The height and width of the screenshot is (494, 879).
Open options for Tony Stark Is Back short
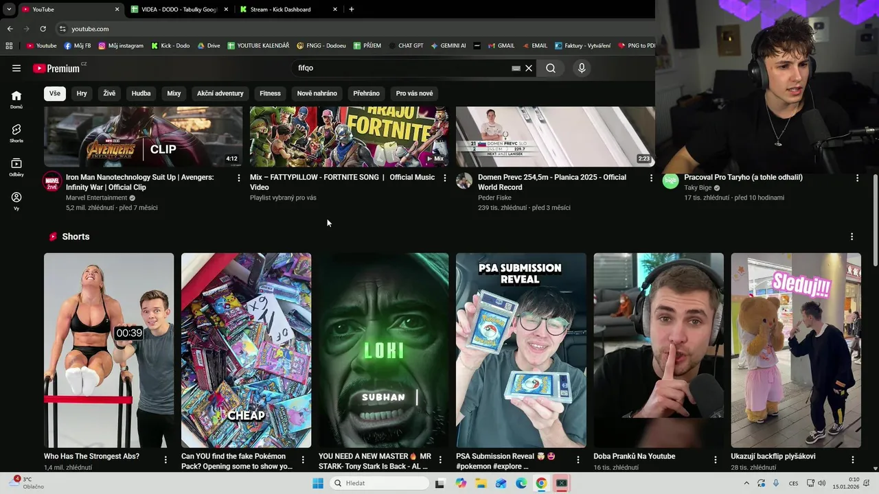[x=440, y=460]
